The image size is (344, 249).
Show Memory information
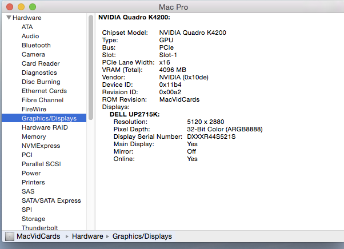34,136
